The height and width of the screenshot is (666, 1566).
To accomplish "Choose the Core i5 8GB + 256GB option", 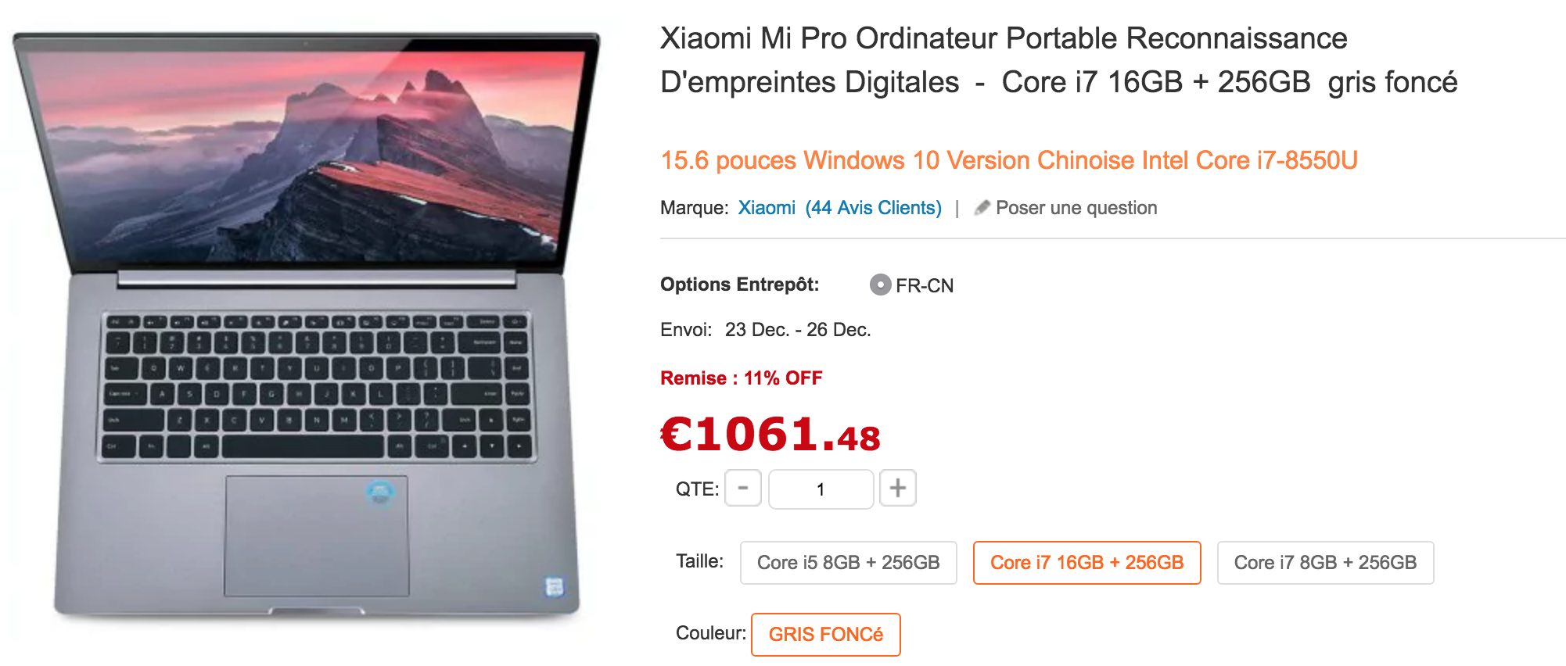I will coord(848,563).
